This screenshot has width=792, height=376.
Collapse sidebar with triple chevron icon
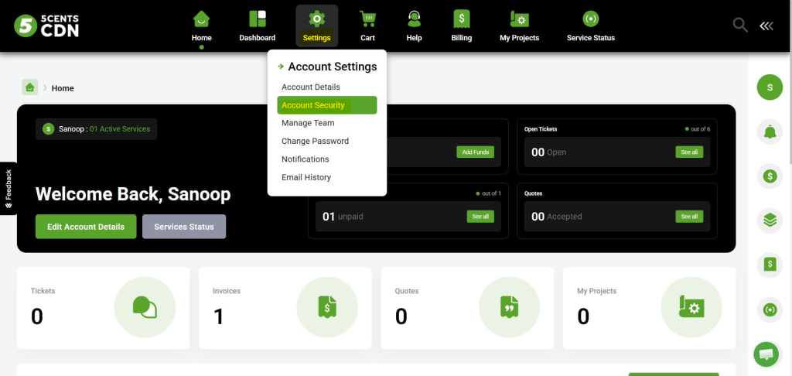(x=766, y=26)
